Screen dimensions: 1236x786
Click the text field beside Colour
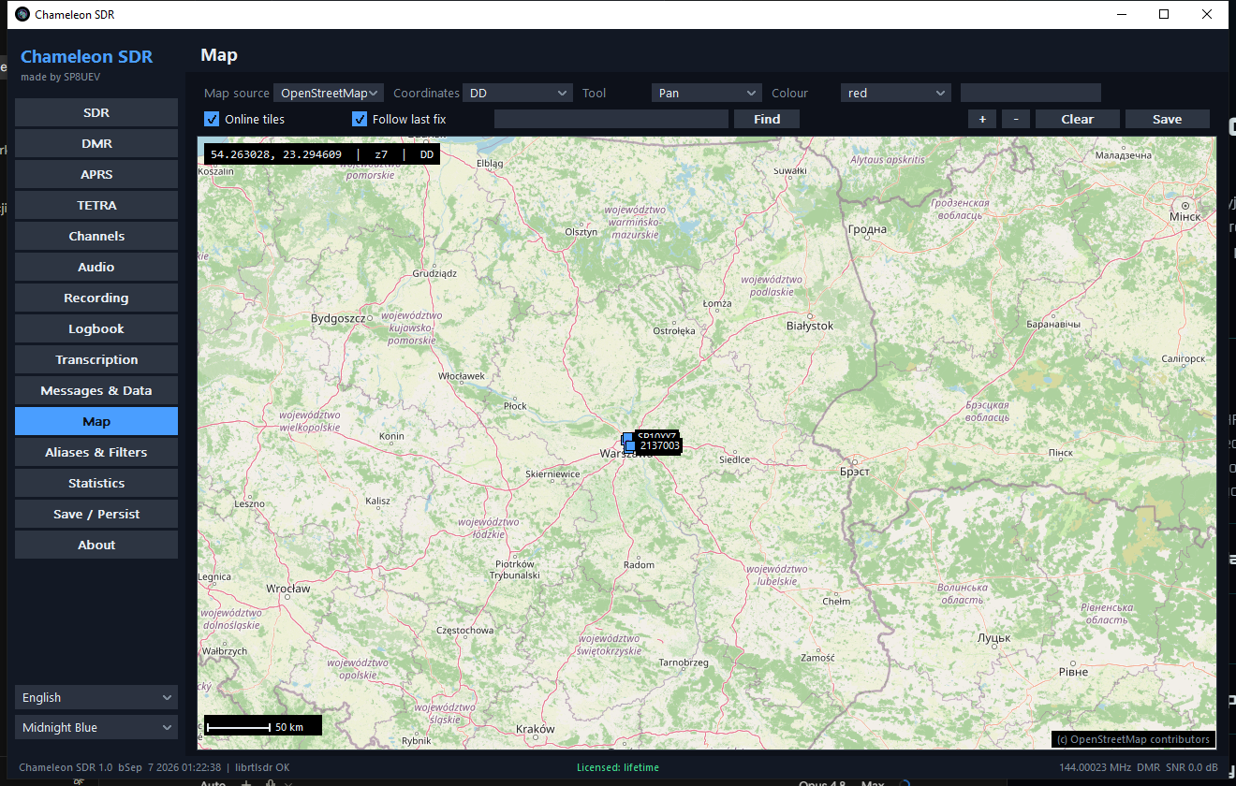tap(1031, 93)
